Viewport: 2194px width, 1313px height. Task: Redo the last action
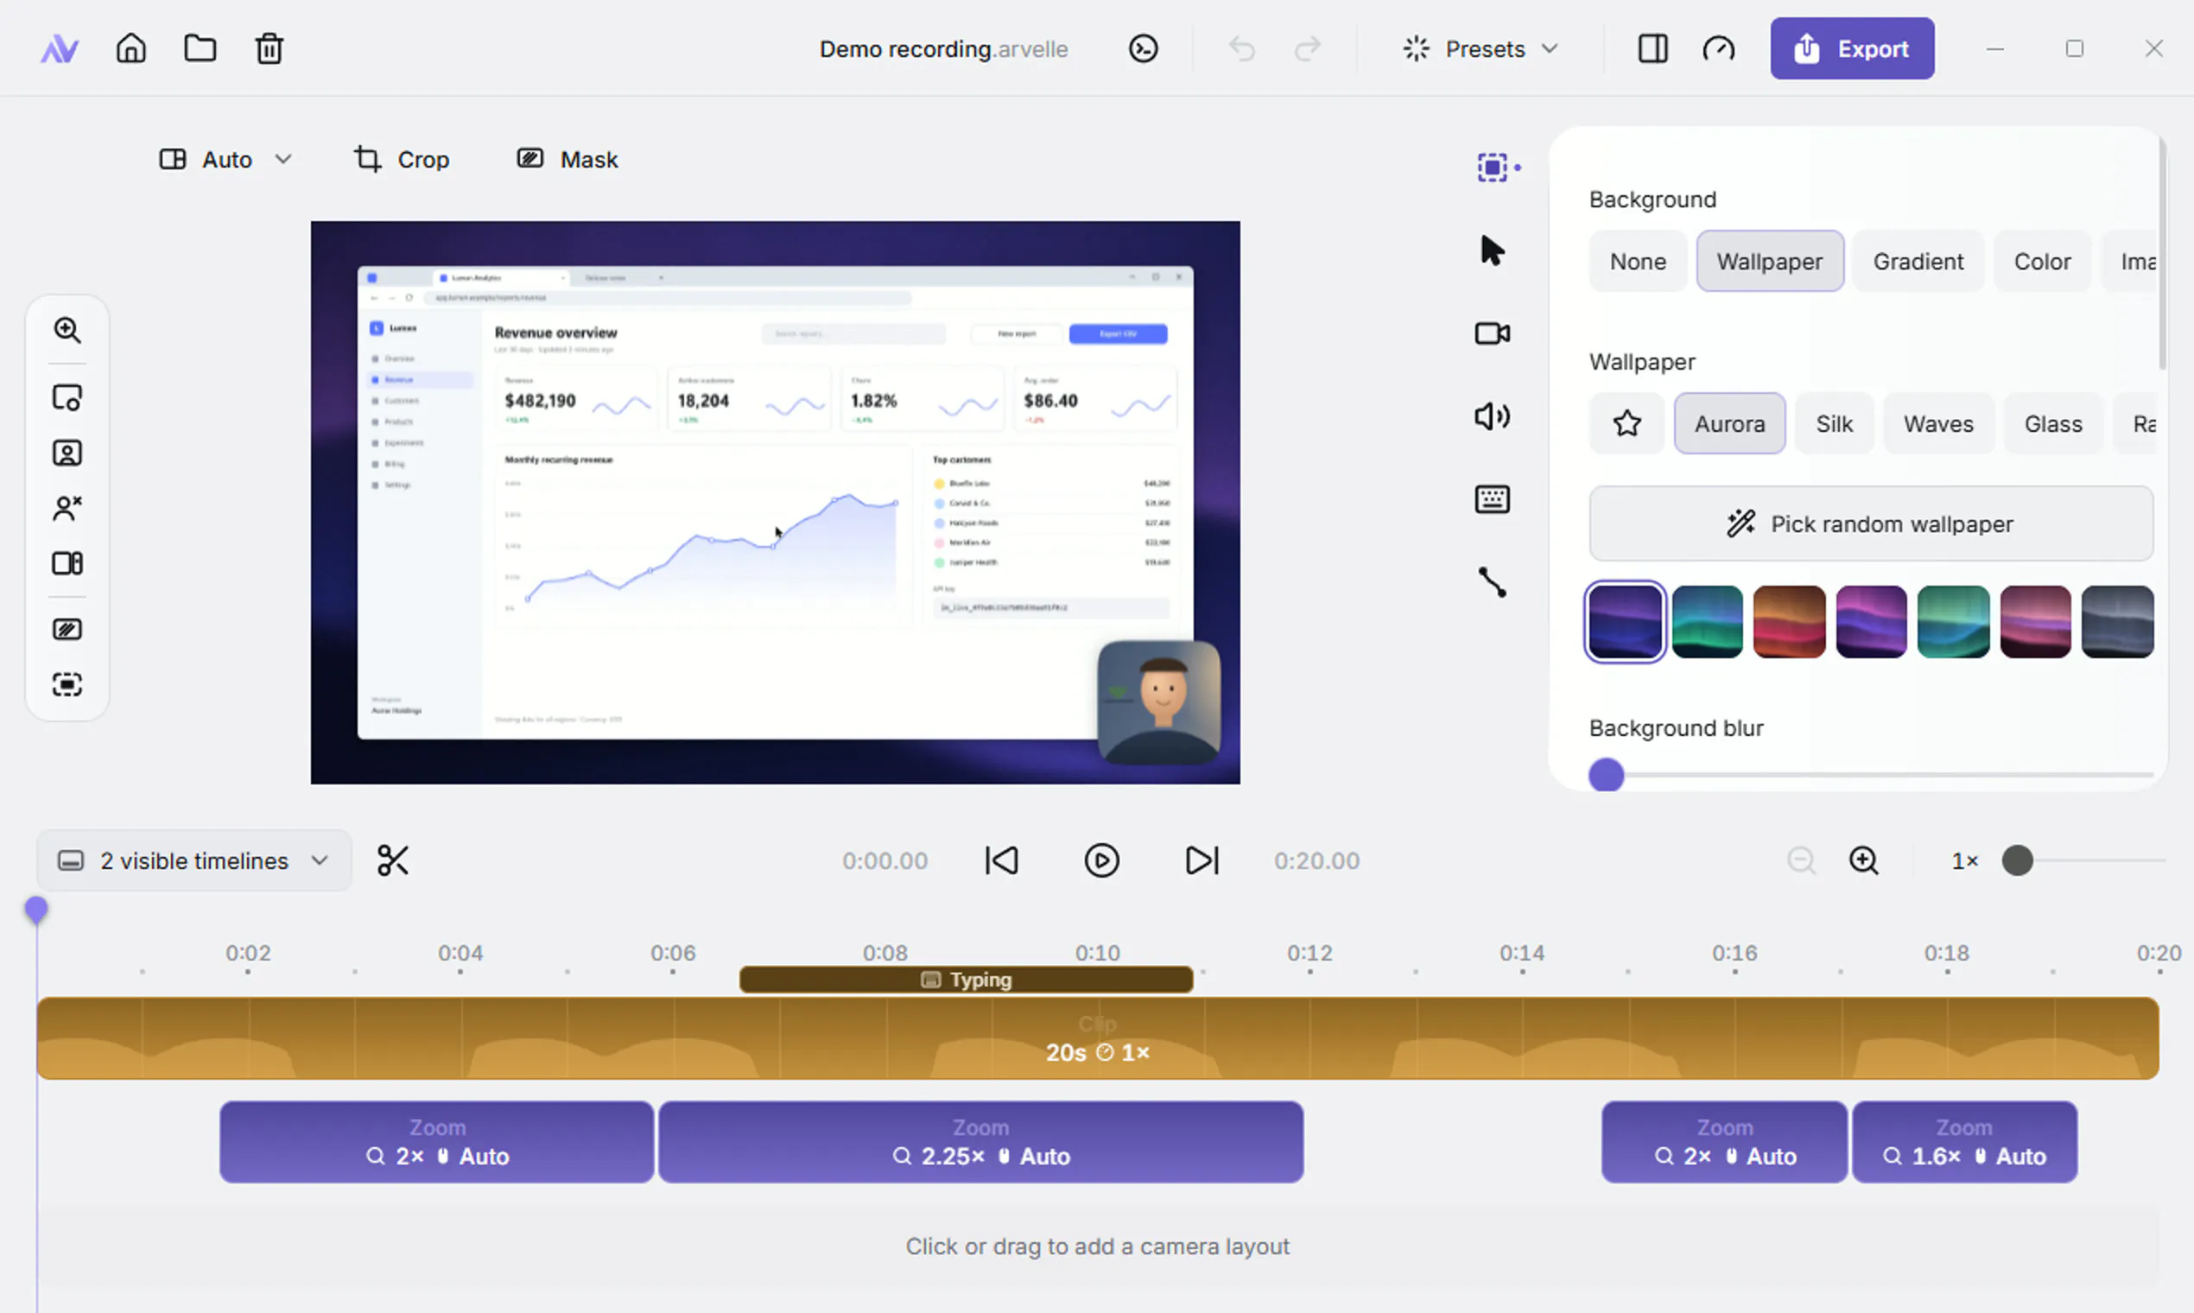click(x=1308, y=48)
